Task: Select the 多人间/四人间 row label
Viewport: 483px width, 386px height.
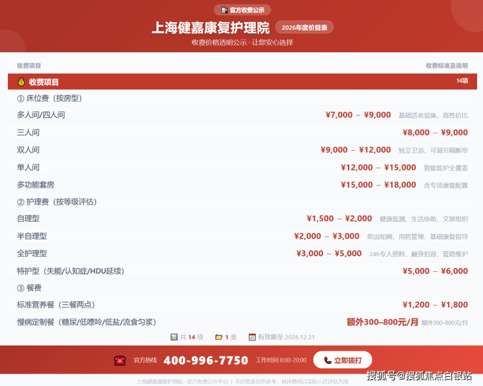Action: (41, 115)
